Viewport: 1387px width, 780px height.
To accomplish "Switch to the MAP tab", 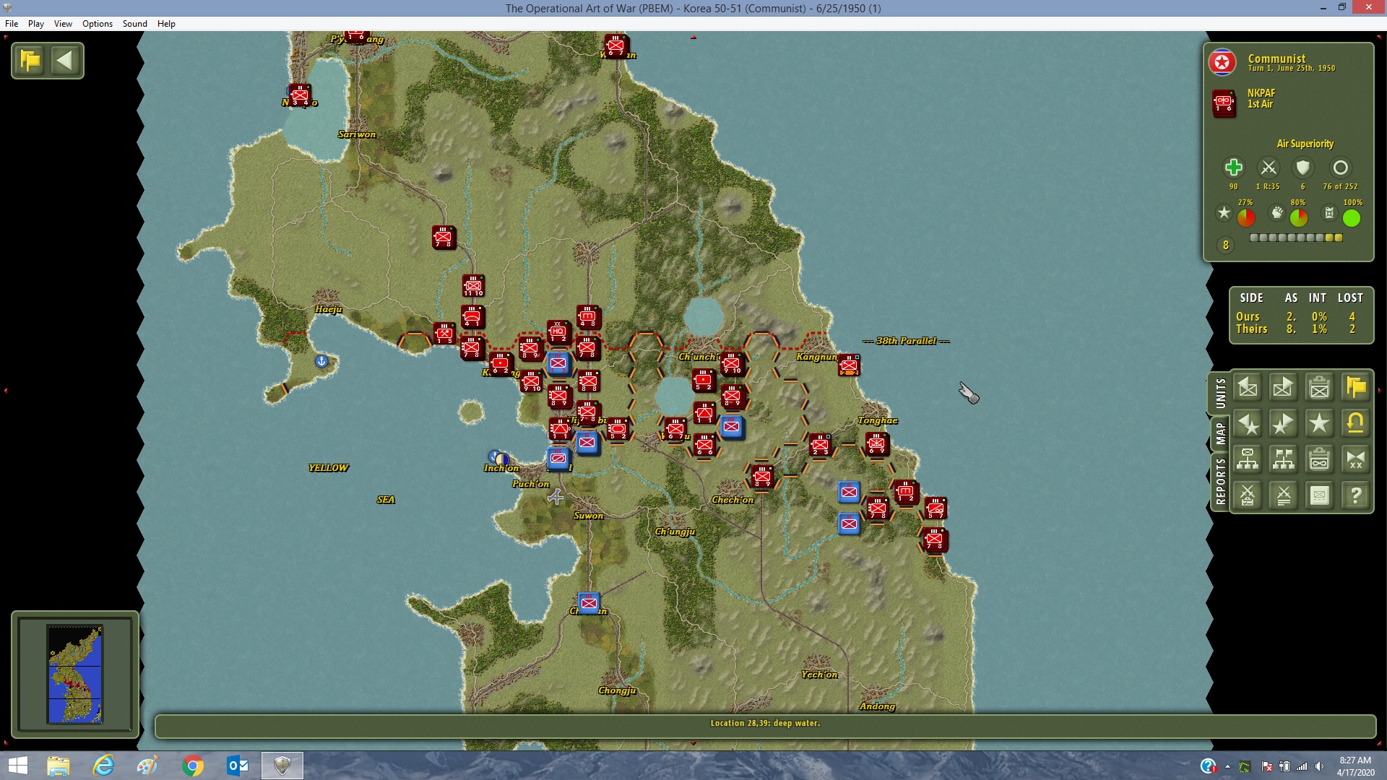I will (1220, 433).
